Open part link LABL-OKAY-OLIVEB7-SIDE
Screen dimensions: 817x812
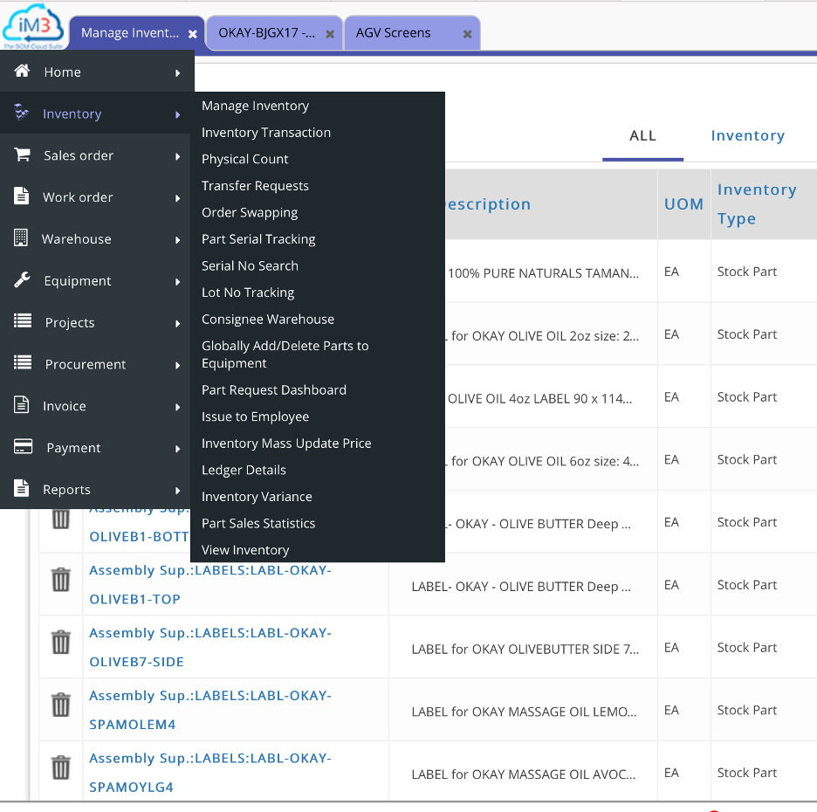point(210,647)
